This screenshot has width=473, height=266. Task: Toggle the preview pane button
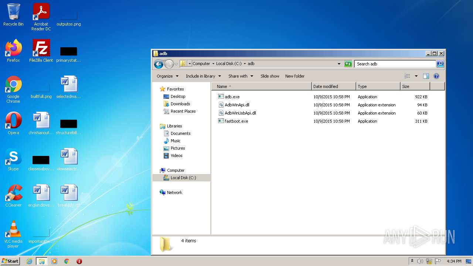pos(426,76)
